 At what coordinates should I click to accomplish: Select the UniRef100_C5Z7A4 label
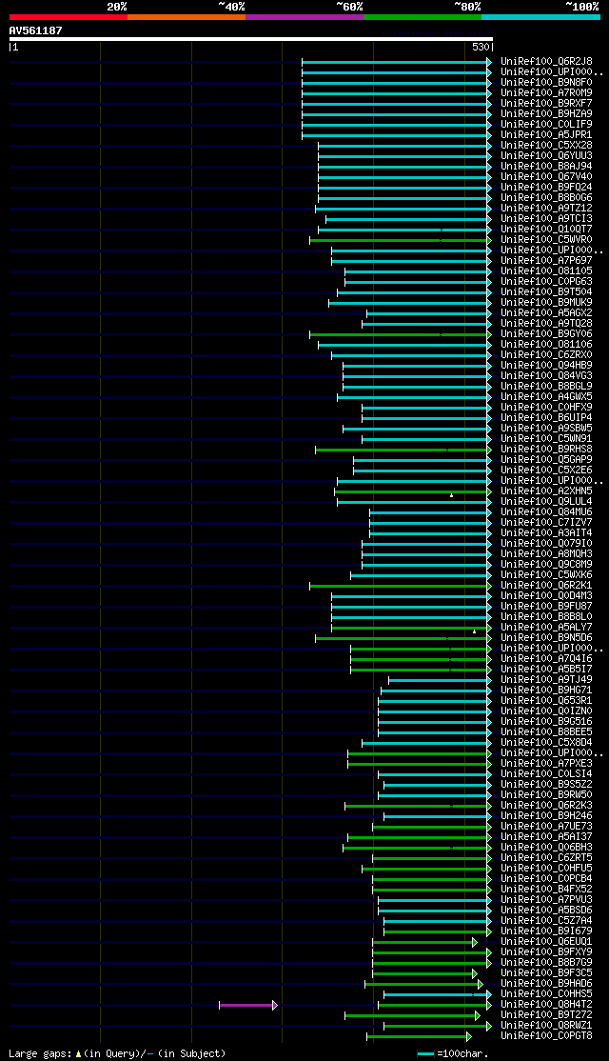coord(546,921)
